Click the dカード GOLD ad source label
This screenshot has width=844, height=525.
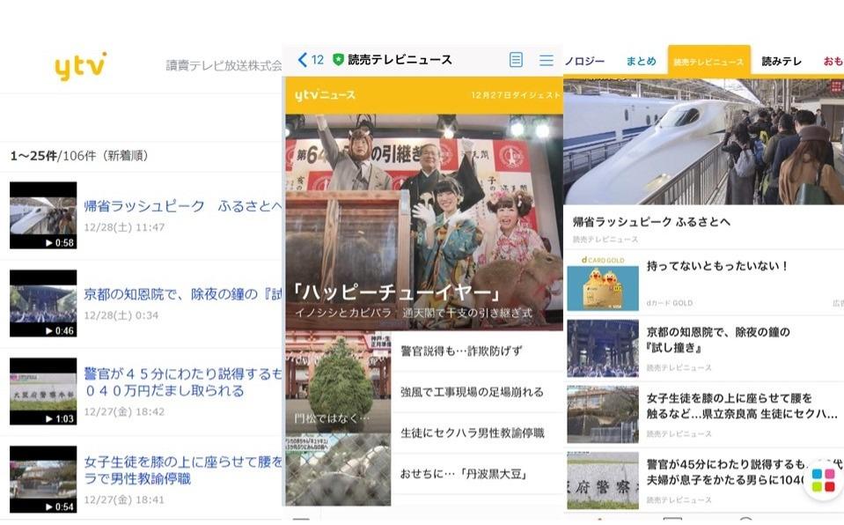670,303
